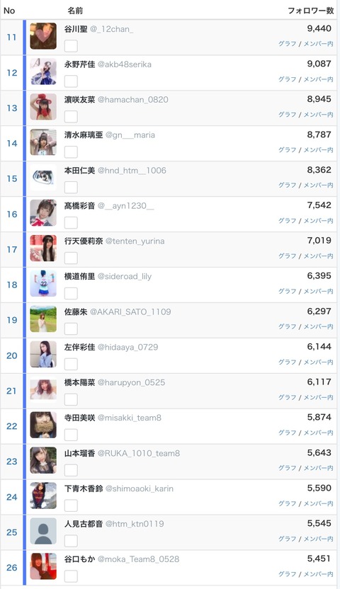Screen dimensions: 340x589
Task: Open グラフ link in 寺田美咲 row
Action: [288, 433]
